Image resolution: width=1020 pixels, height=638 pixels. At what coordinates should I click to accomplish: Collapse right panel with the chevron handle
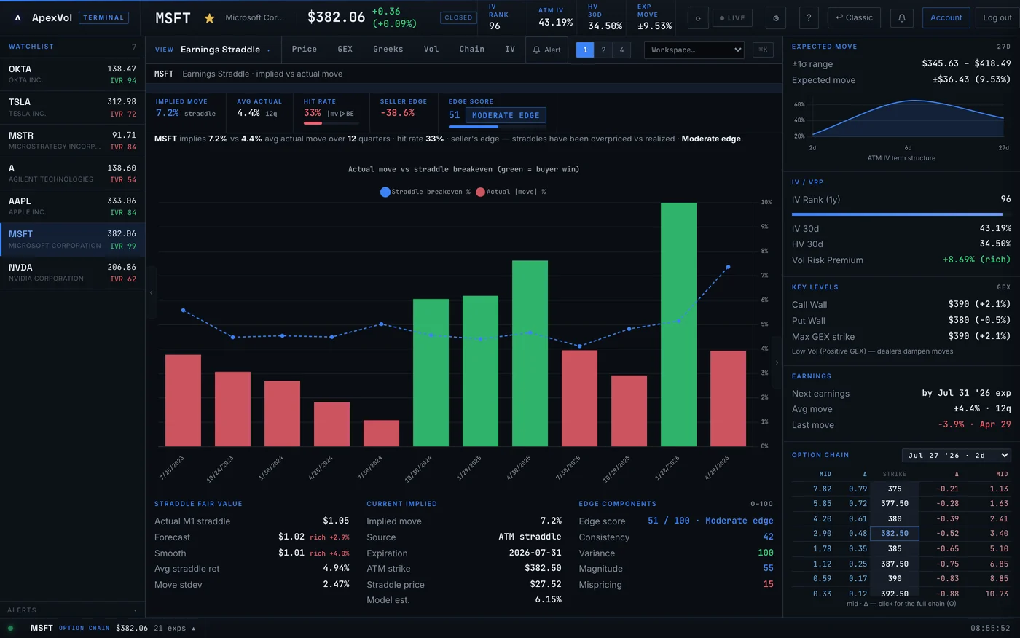[777, 362]
